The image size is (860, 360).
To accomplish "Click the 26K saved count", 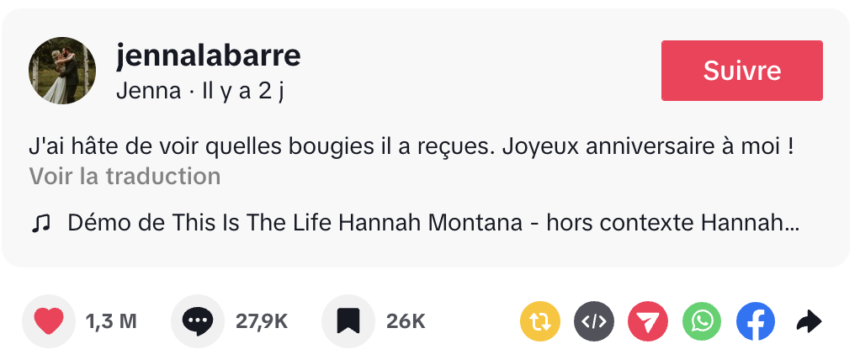I will [x=406, y=321].
